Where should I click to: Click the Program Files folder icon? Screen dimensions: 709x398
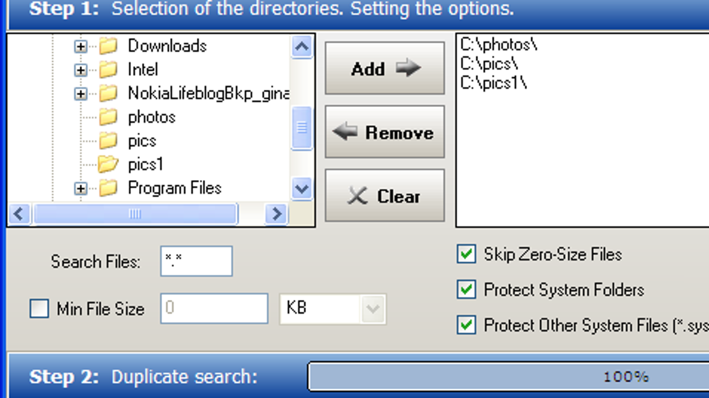coord(108,188)
